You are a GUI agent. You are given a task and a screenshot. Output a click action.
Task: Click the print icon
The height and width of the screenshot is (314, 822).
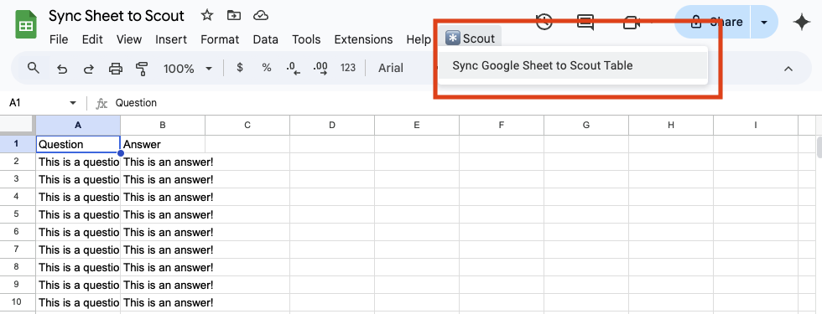point(116,69)
